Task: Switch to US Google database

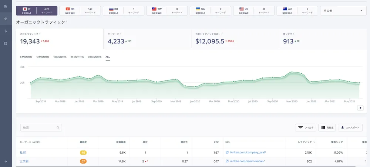Action: [253, 11]
